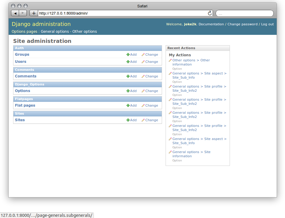Image resolution: width=285 pixels, height=218 pixels.
Task: Click the pencil icon in Flat pages row
Action: click(143, 105)
